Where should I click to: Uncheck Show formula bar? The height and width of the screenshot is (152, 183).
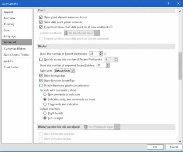41,76
